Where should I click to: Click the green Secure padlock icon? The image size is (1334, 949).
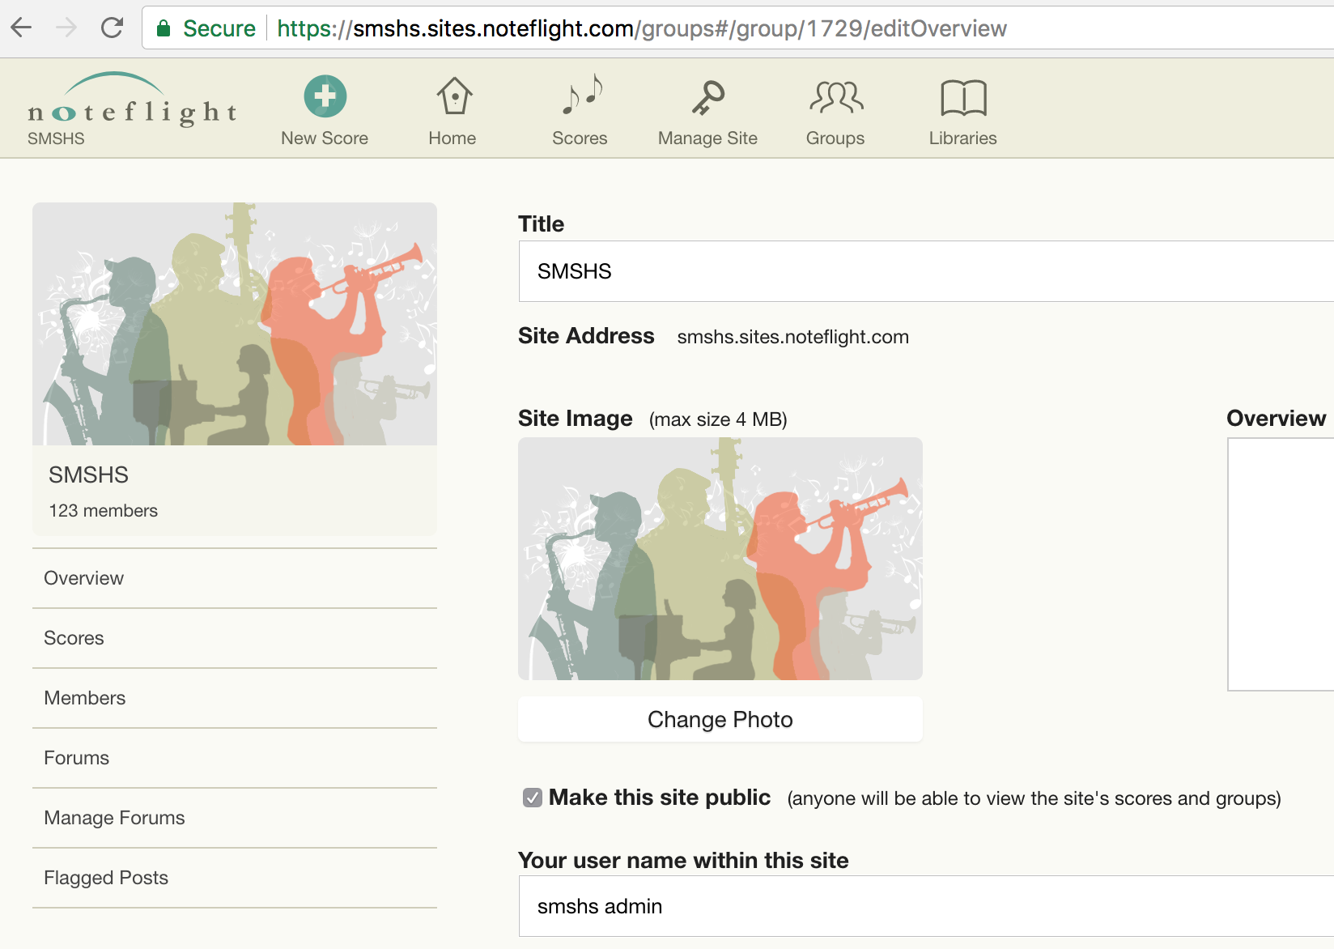pyautogui.click(x=164, y=28)
